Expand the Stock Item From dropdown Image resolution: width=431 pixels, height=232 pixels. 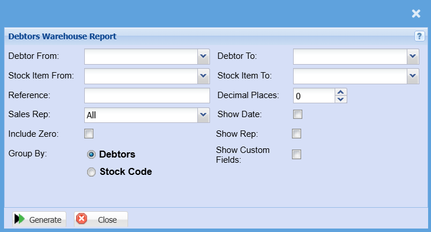203,76
